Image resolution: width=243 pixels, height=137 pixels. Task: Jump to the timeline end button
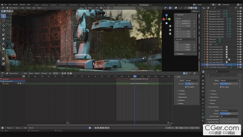coord(108,128)
